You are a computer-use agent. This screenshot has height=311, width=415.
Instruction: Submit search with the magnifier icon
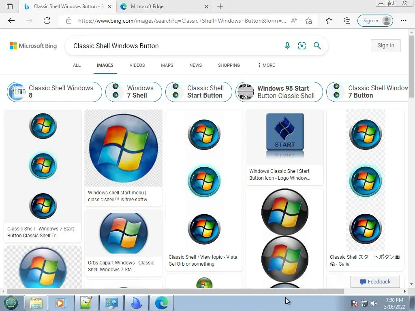[317, 46]
